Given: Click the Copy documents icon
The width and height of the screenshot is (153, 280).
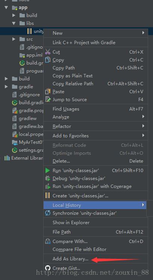Looking at the screenshot, I should click(48, 60).
